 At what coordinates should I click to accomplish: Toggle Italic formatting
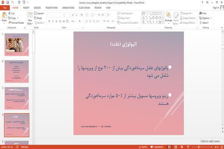pyautogui.click(x=53, y=21)
